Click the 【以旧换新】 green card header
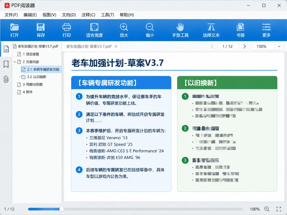This screenshot has width=287, height=215. pyautogui.click(x=227, y=83)
